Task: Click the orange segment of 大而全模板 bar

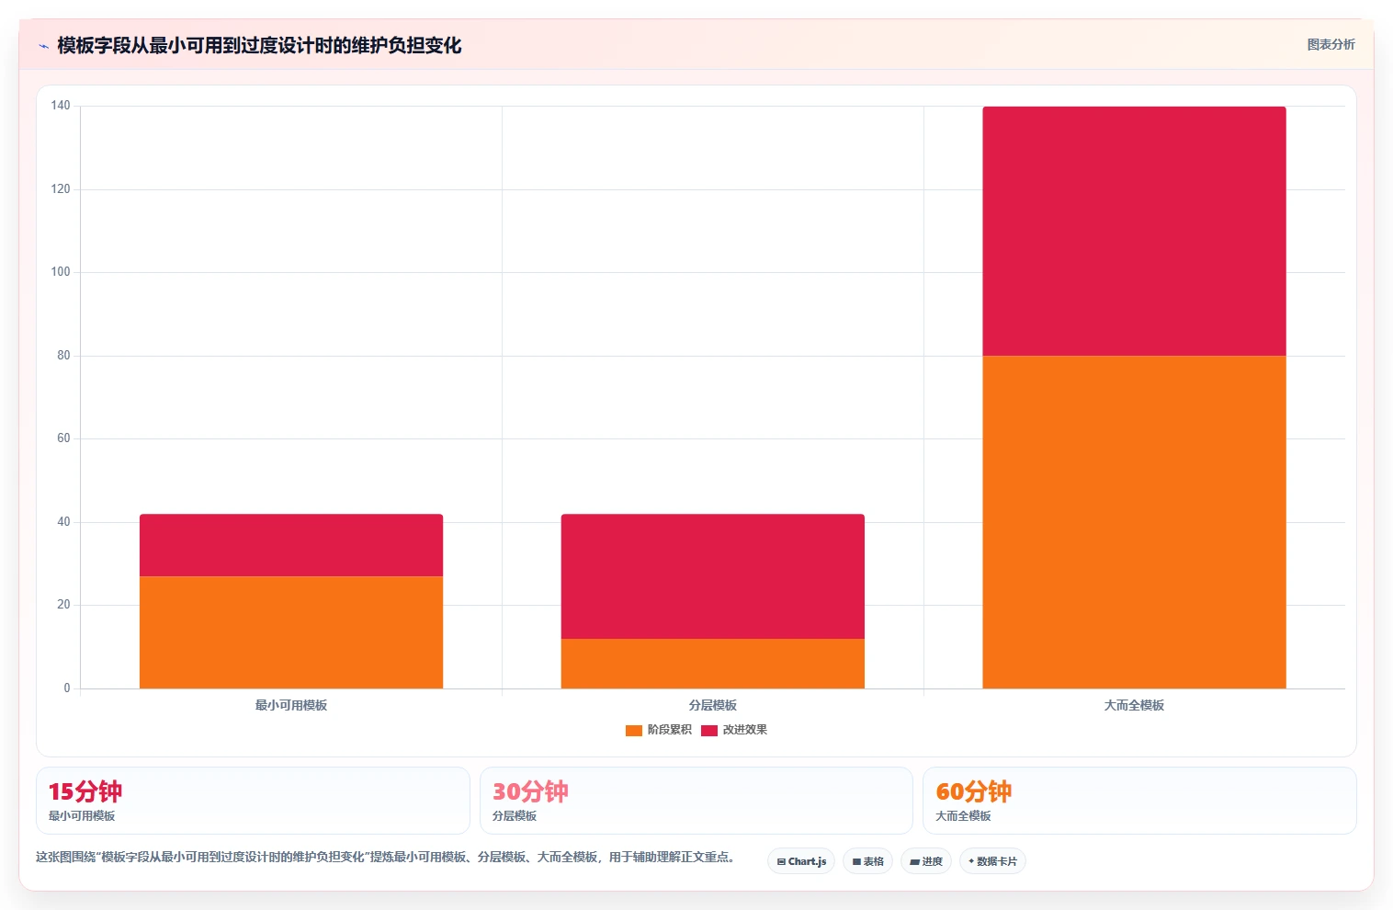Action: (1134, 522)
